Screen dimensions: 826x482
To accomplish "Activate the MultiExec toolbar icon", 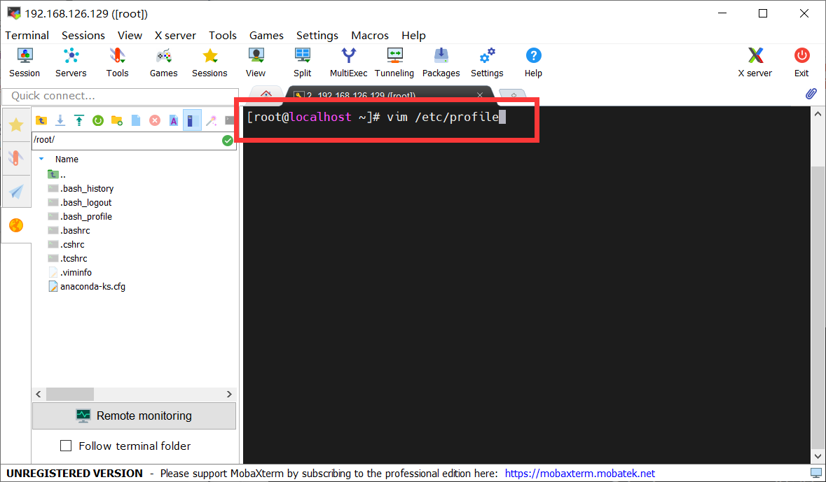I will click(x=348, y=63).
